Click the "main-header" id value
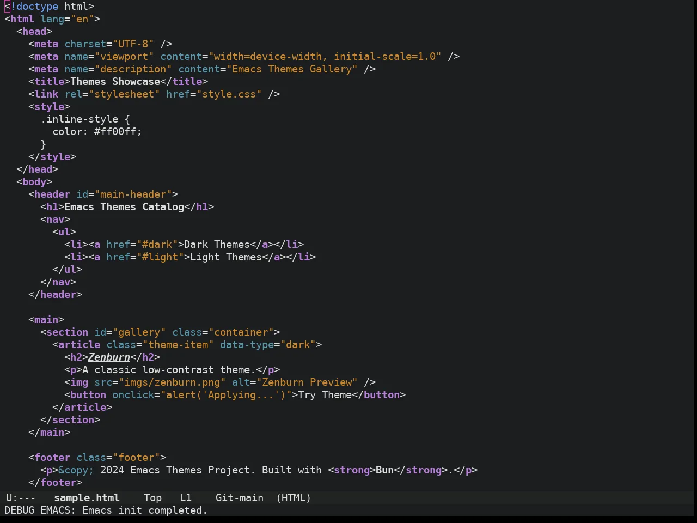Viewport: 697px width, 523px height. coord(133,194)
